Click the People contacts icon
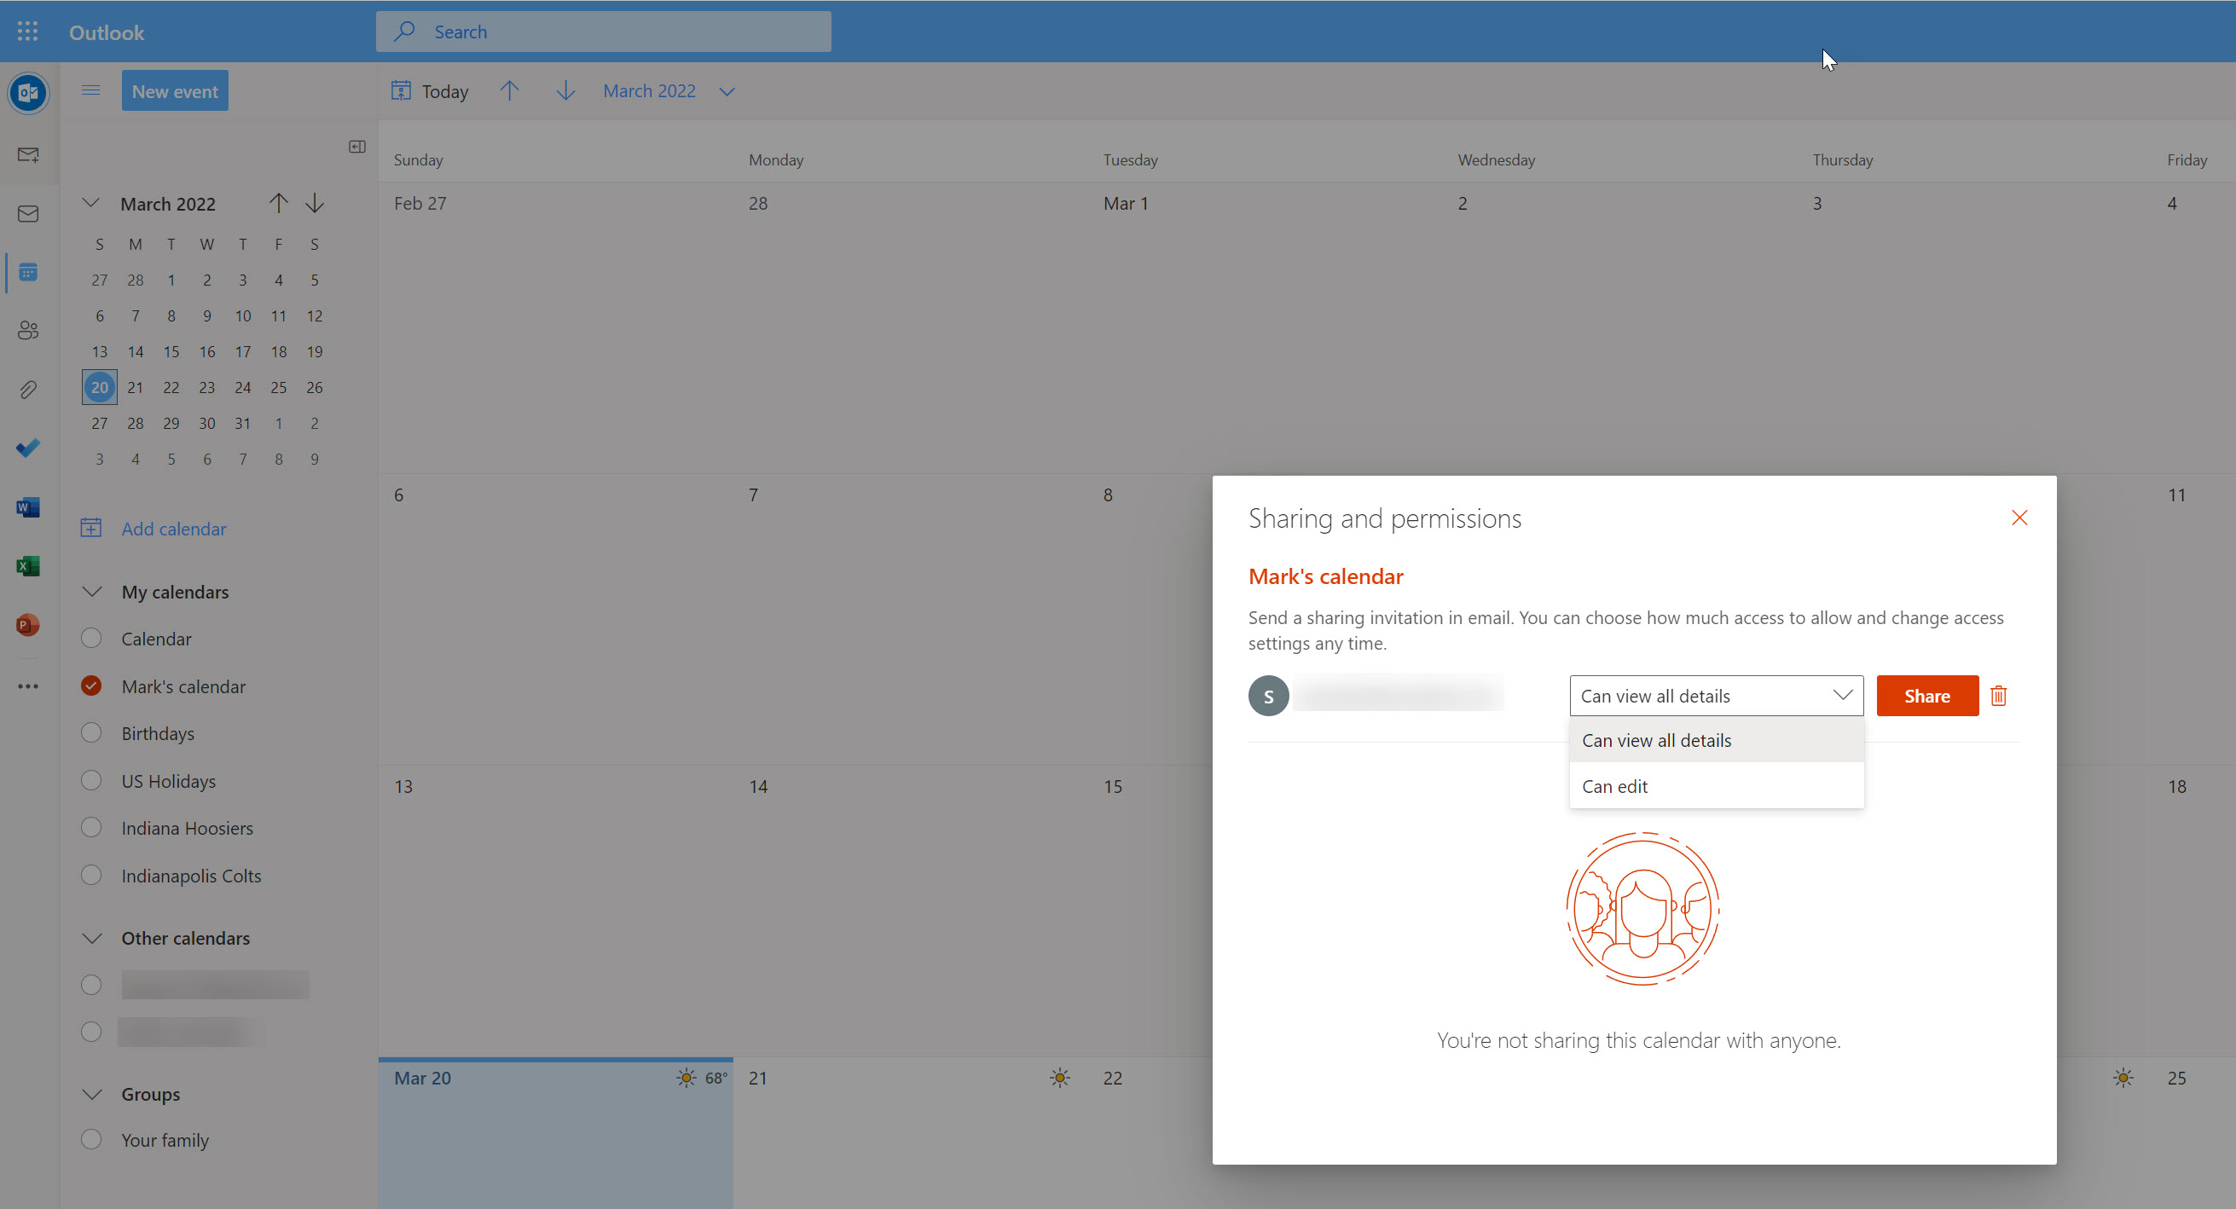This screenshot has height=1209, width=2236. (x=28, y=331)
